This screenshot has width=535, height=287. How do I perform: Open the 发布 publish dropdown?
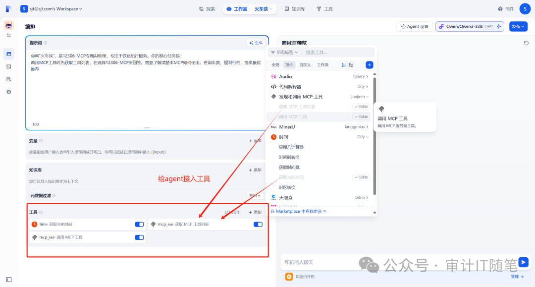tap(518, 27)
